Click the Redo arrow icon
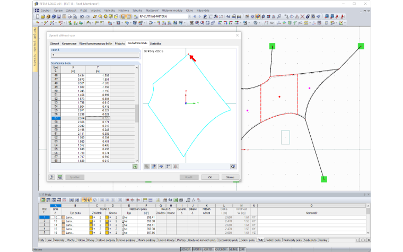 pyautogui.click(x=87, y=16)
